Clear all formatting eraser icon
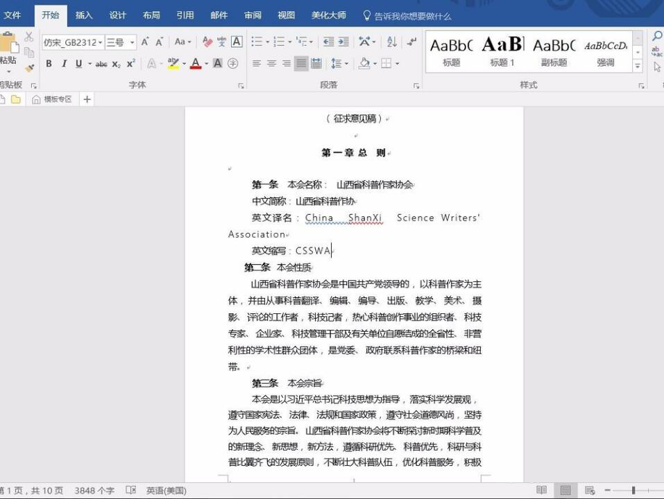The height and width of the screenshot is (499, 664). [207, 42]
